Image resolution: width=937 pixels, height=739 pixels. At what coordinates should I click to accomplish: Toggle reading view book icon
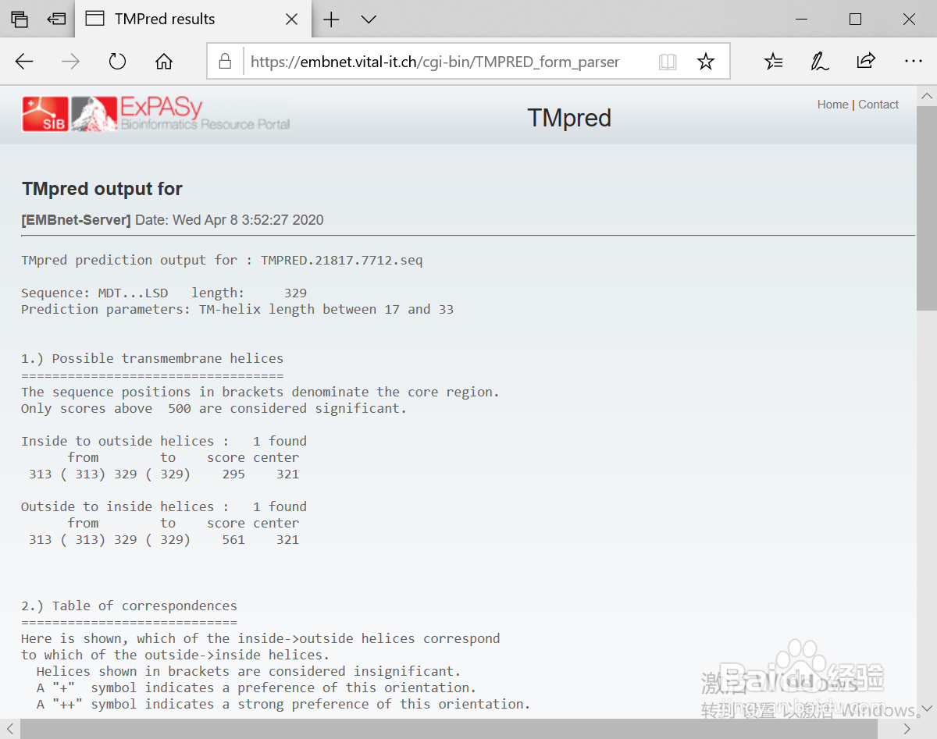(x=668, y=62)
